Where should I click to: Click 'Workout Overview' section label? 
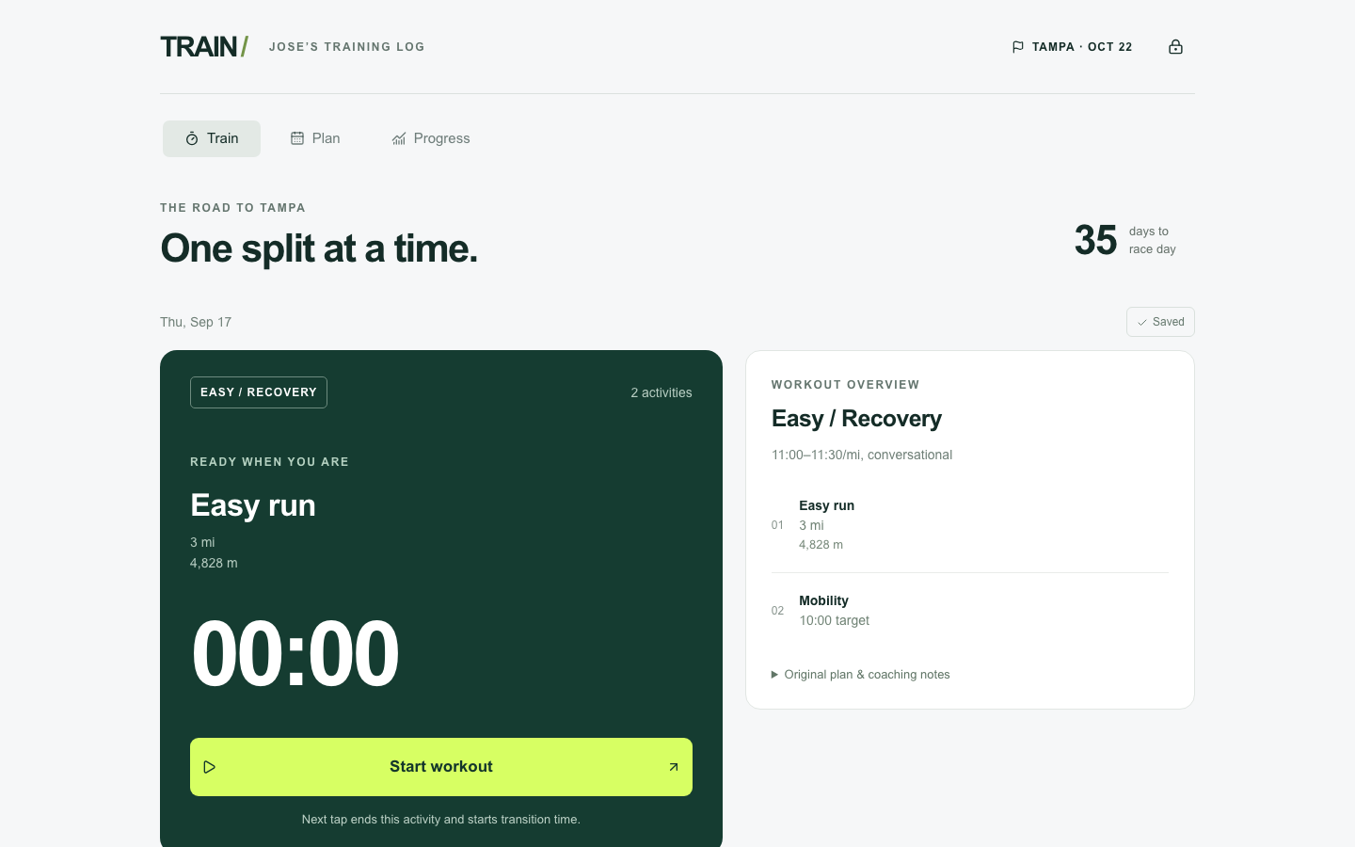pos(845,385)
